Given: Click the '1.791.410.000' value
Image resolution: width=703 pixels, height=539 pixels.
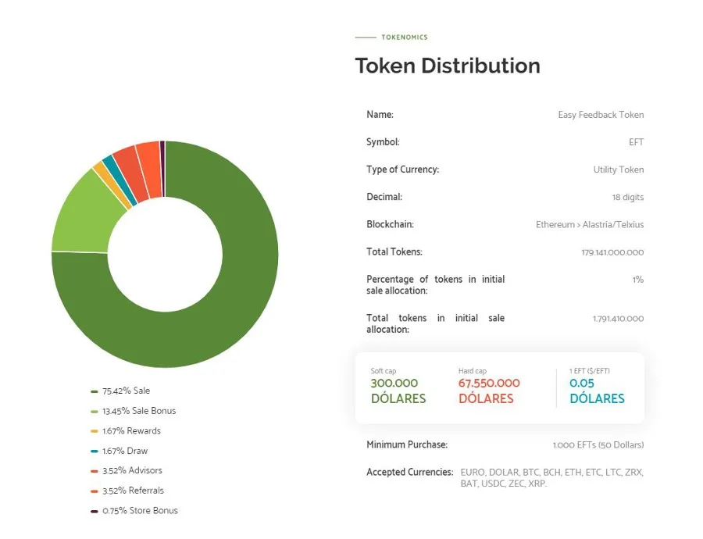Looking at the screenshot, I should tap(618, 319).
